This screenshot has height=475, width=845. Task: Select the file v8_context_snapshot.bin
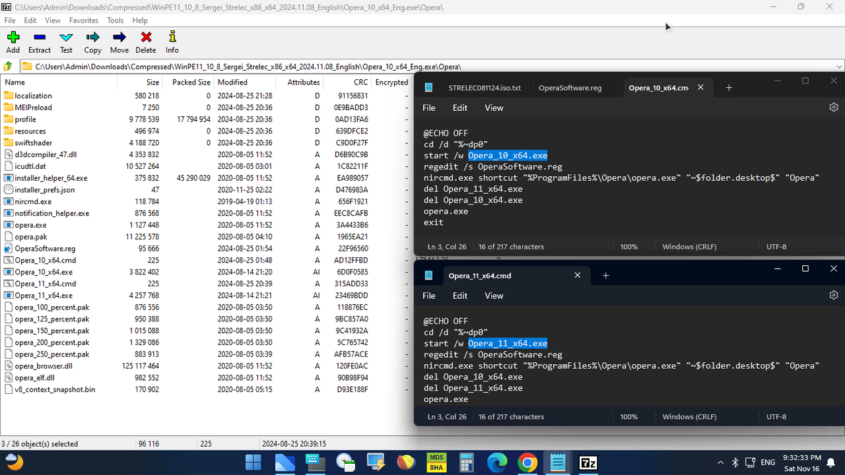[x=55, y=389]
